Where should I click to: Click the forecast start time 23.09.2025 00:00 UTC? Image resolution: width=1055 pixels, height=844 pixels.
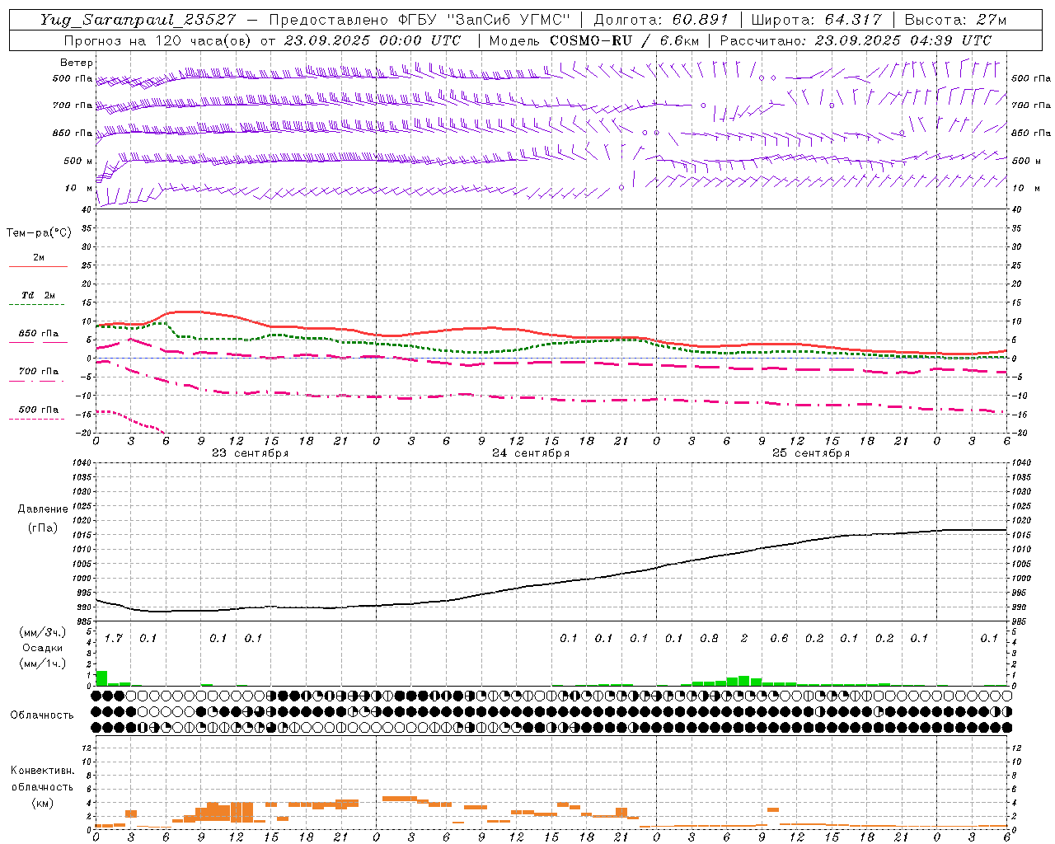[373, 40]
